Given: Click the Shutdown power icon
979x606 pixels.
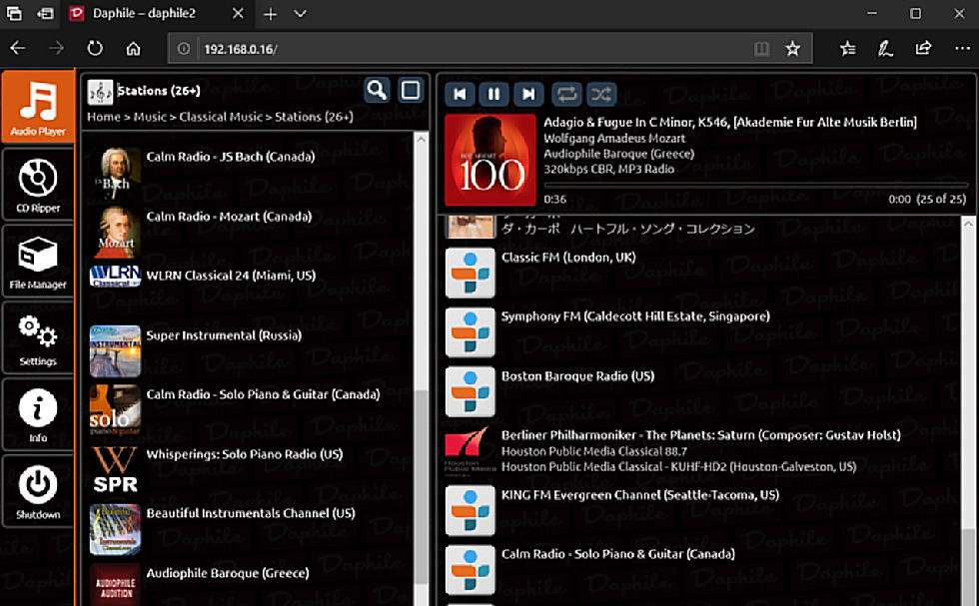Looking at the screenshot, I should click(38, 491).
